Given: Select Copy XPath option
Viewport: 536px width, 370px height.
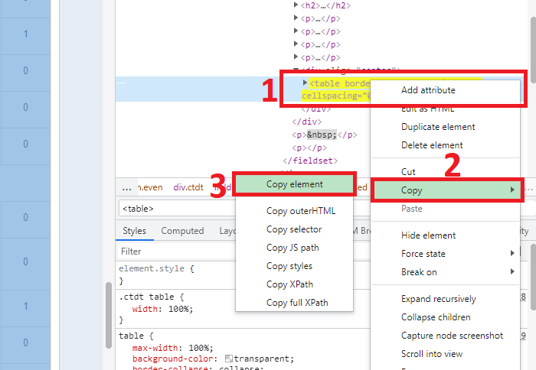Looking at the screenshot, I should 289,284.
